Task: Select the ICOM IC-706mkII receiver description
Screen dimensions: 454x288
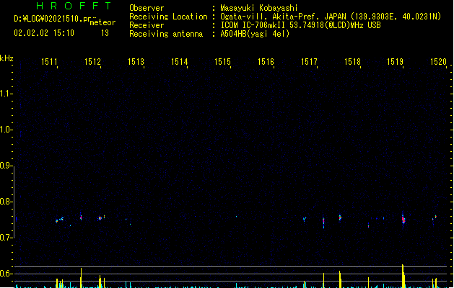Action: pos(300,25)
